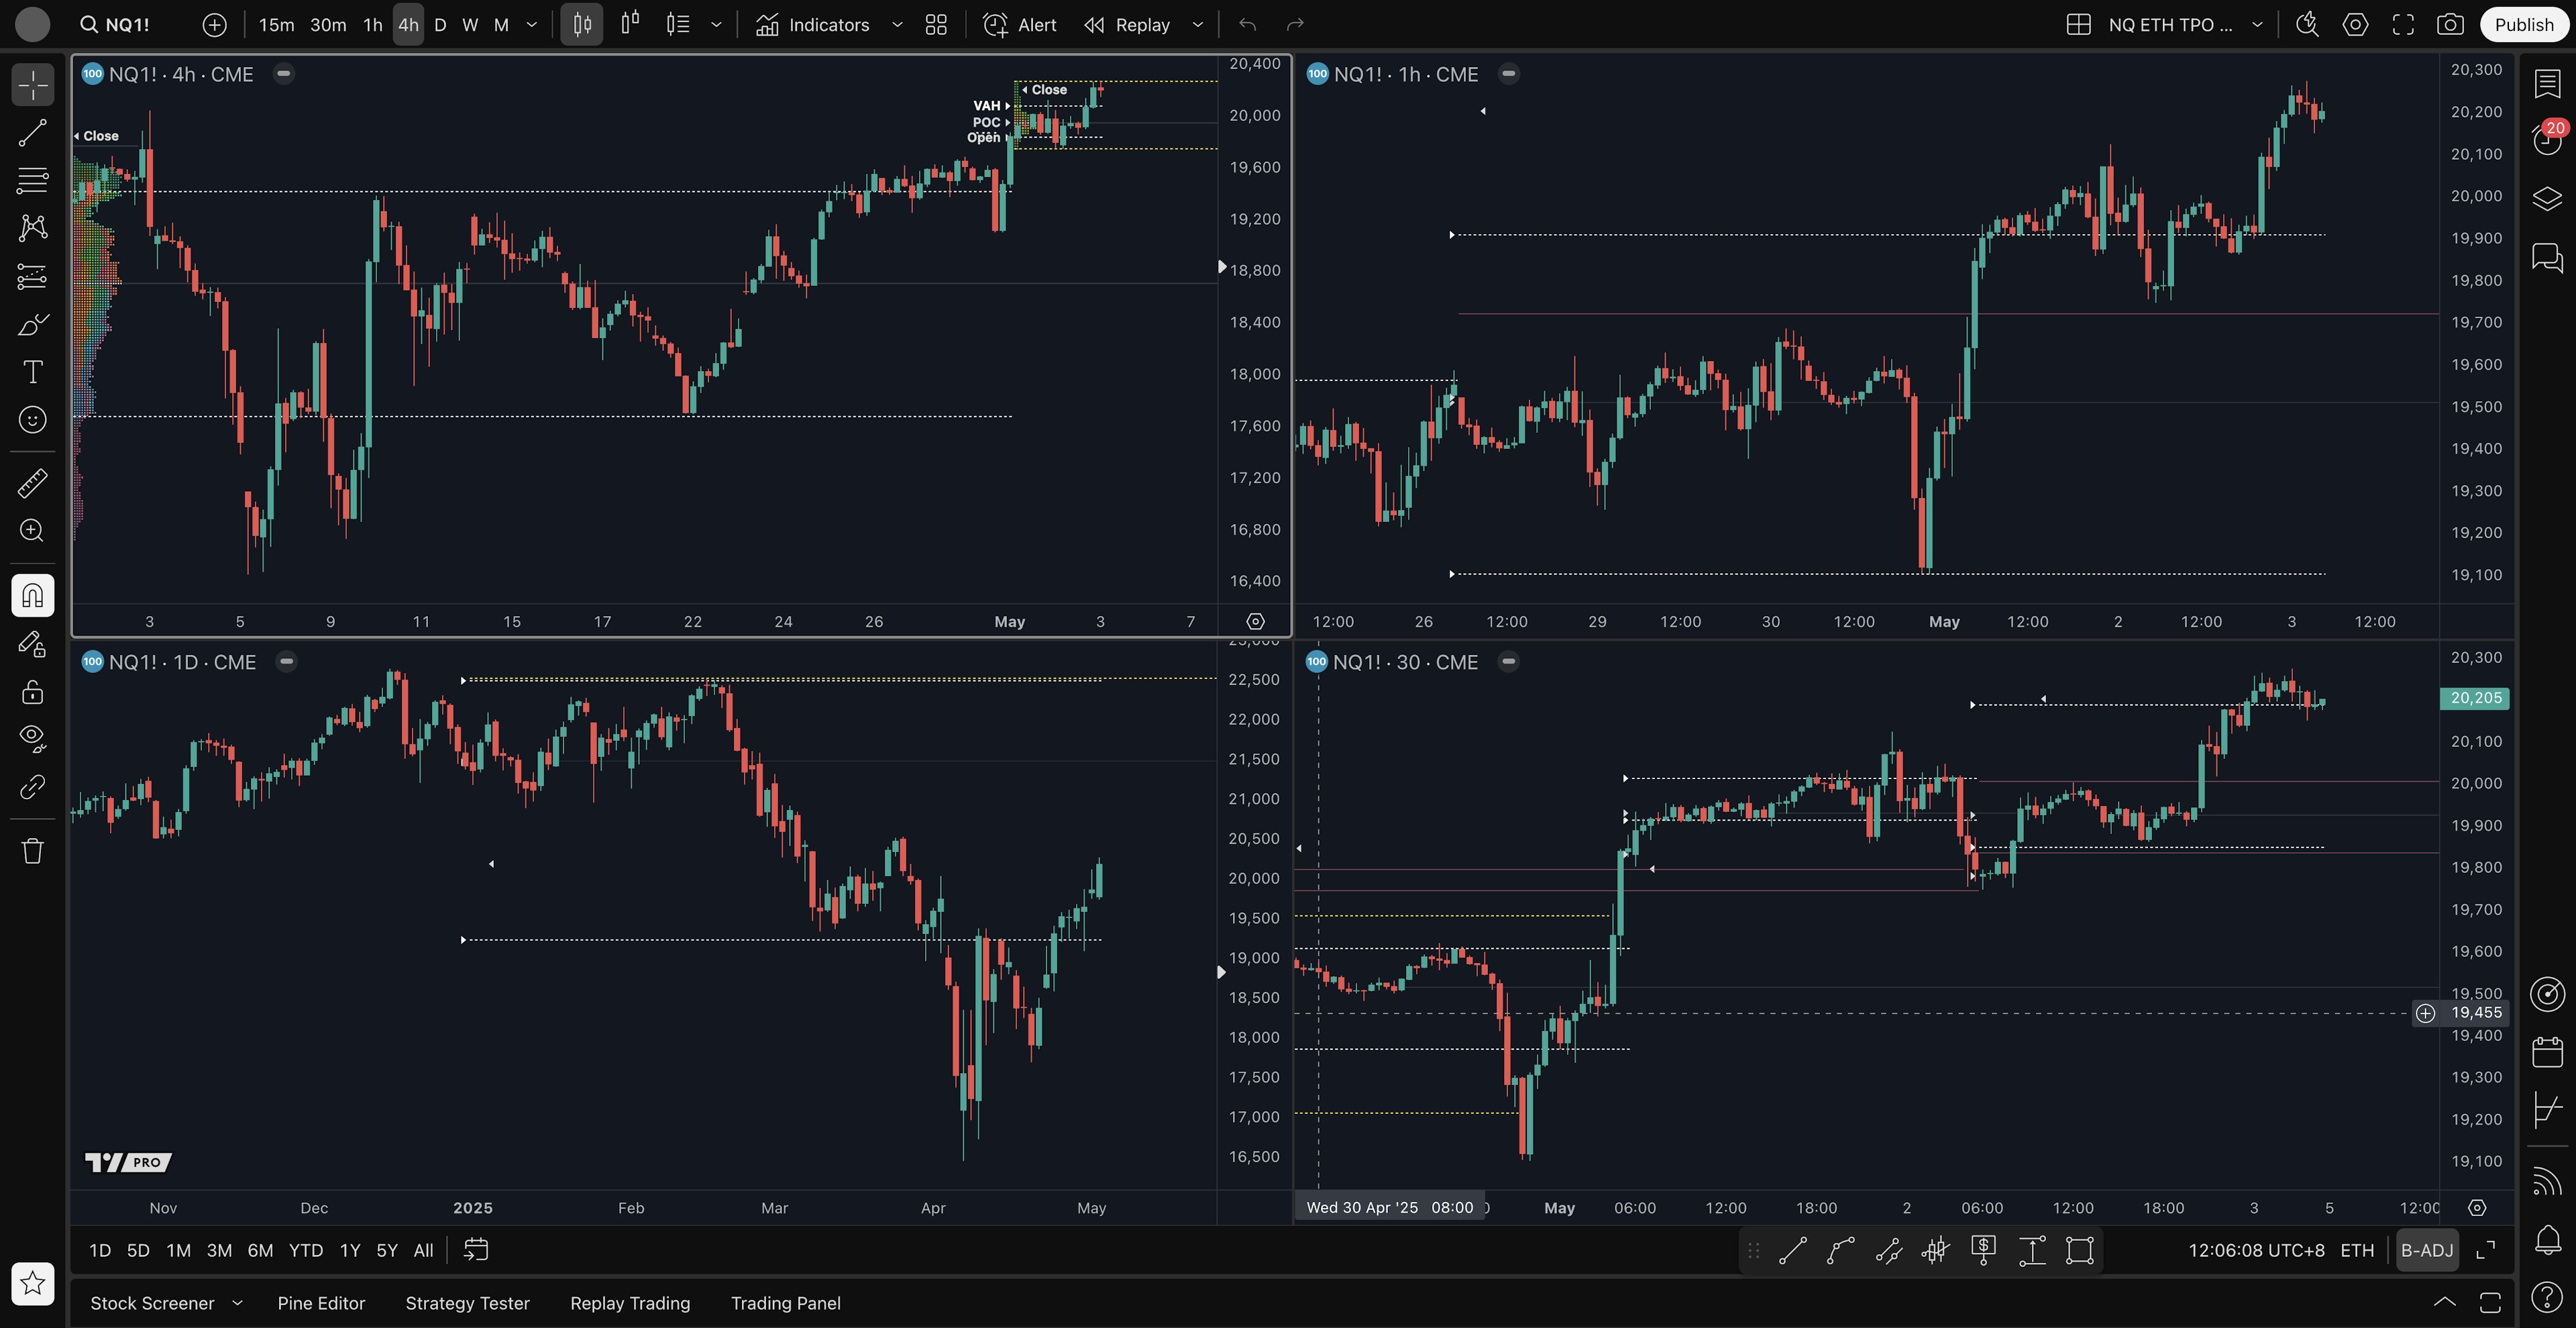Lock all drawing tools
Screen dimensions: 2576x1328
pos(32,692)
